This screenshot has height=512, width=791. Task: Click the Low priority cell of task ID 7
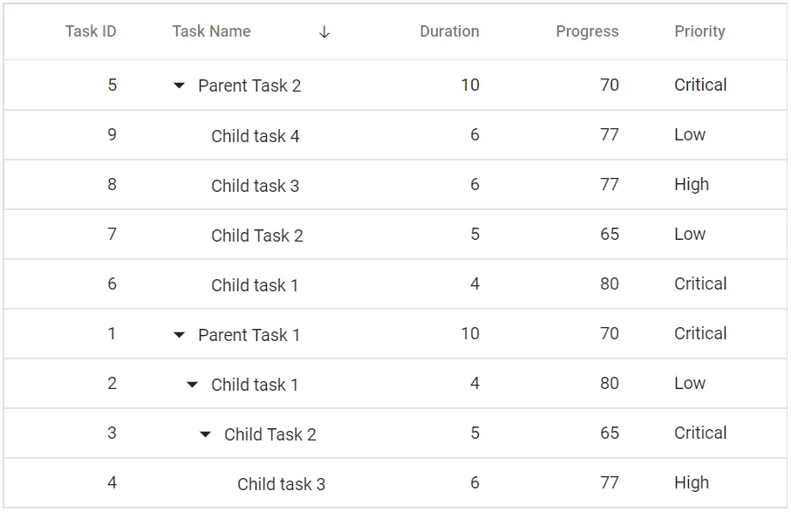690,235
